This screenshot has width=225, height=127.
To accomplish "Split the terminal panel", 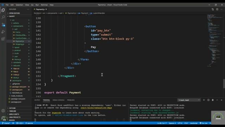I will tap(208, 100).
